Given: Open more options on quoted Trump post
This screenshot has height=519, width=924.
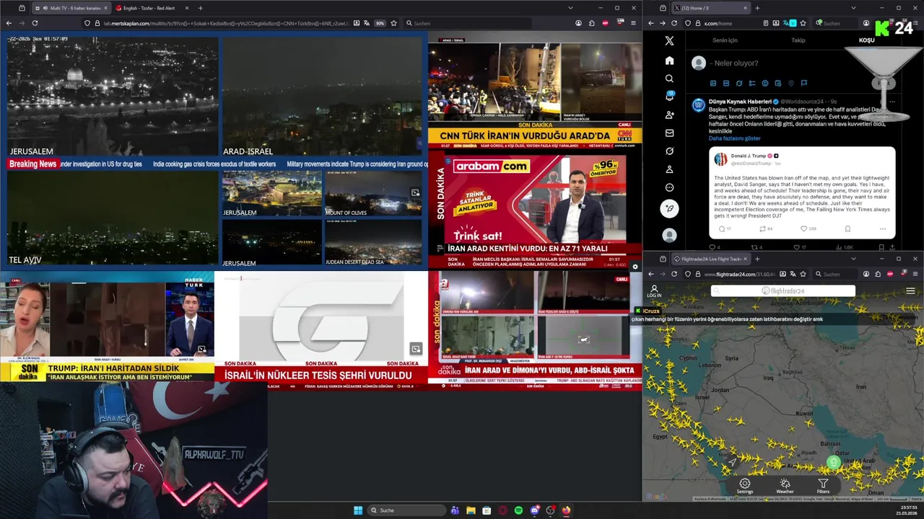Looking at the screenshot, I should (x=882, y=229).
